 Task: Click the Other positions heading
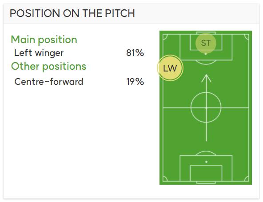coord(48,66)
